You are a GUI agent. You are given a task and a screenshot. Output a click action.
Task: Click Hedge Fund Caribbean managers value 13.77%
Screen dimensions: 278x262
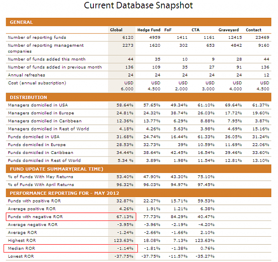152,121
